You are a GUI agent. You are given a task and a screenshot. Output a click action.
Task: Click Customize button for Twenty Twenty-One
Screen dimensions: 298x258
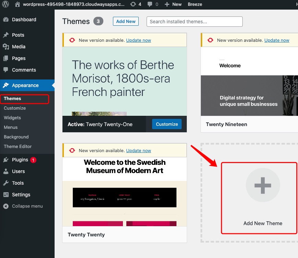[x=167, y=124]
